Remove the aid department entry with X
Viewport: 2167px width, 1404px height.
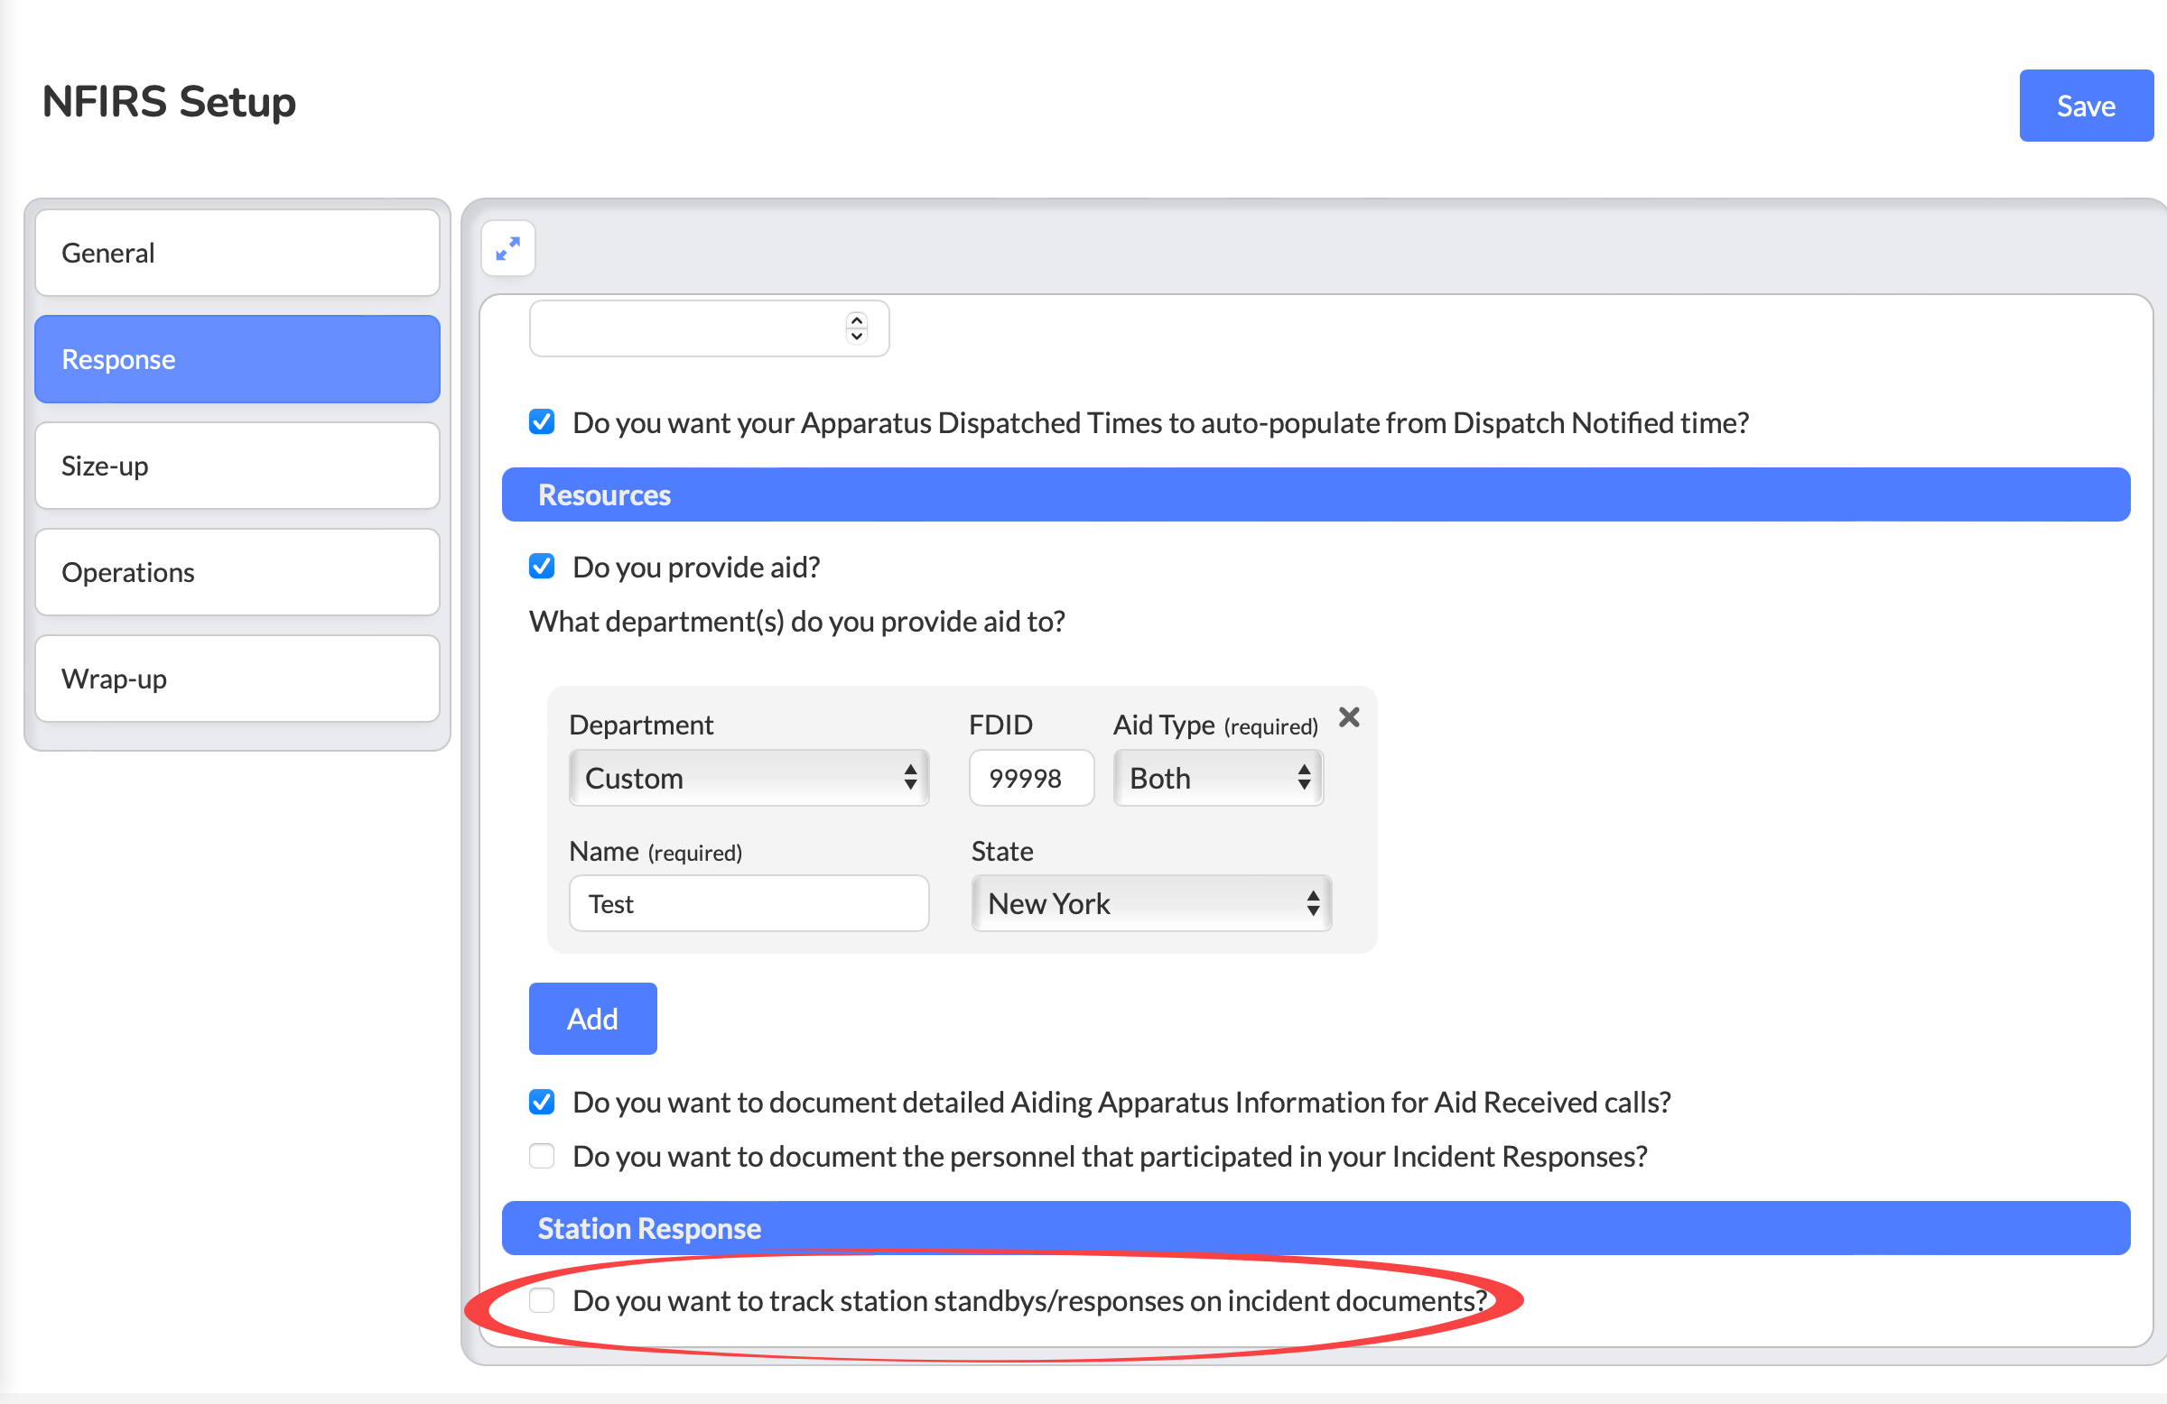(x=1348, y=718)
